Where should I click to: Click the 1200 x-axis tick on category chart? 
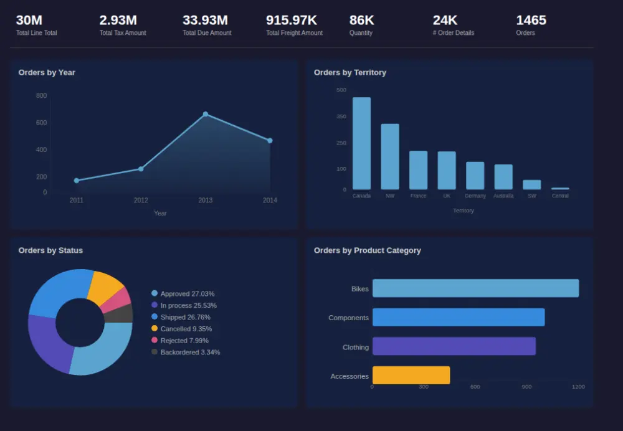[579, 387]
